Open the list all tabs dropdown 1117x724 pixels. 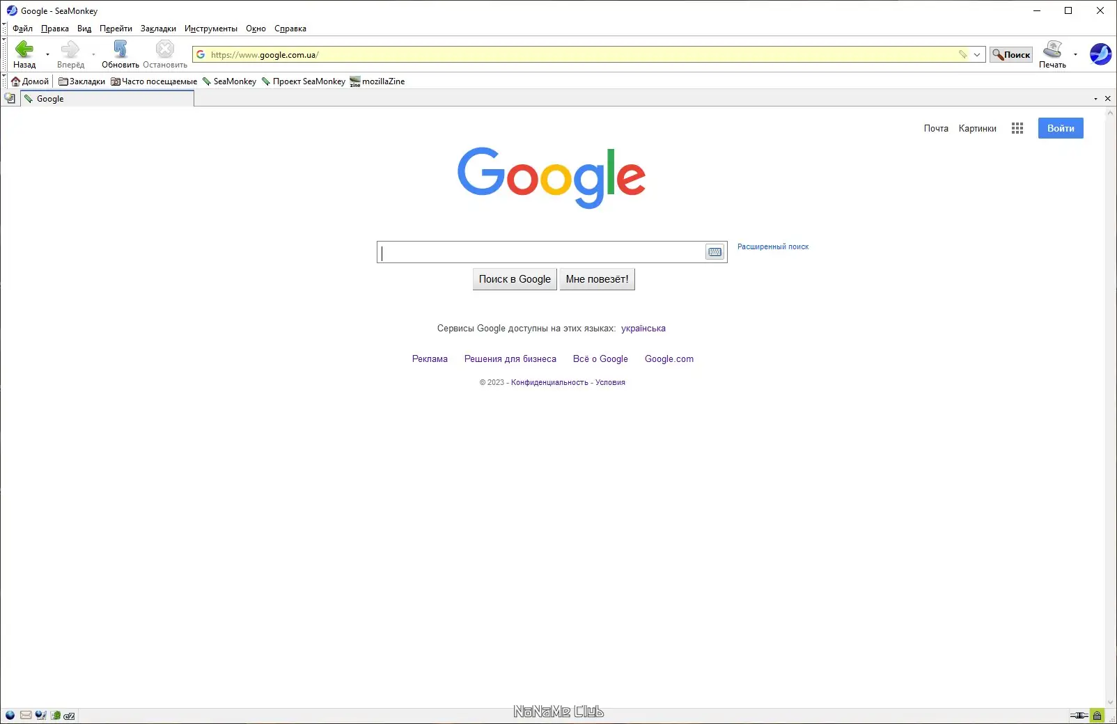point(1095,99)
